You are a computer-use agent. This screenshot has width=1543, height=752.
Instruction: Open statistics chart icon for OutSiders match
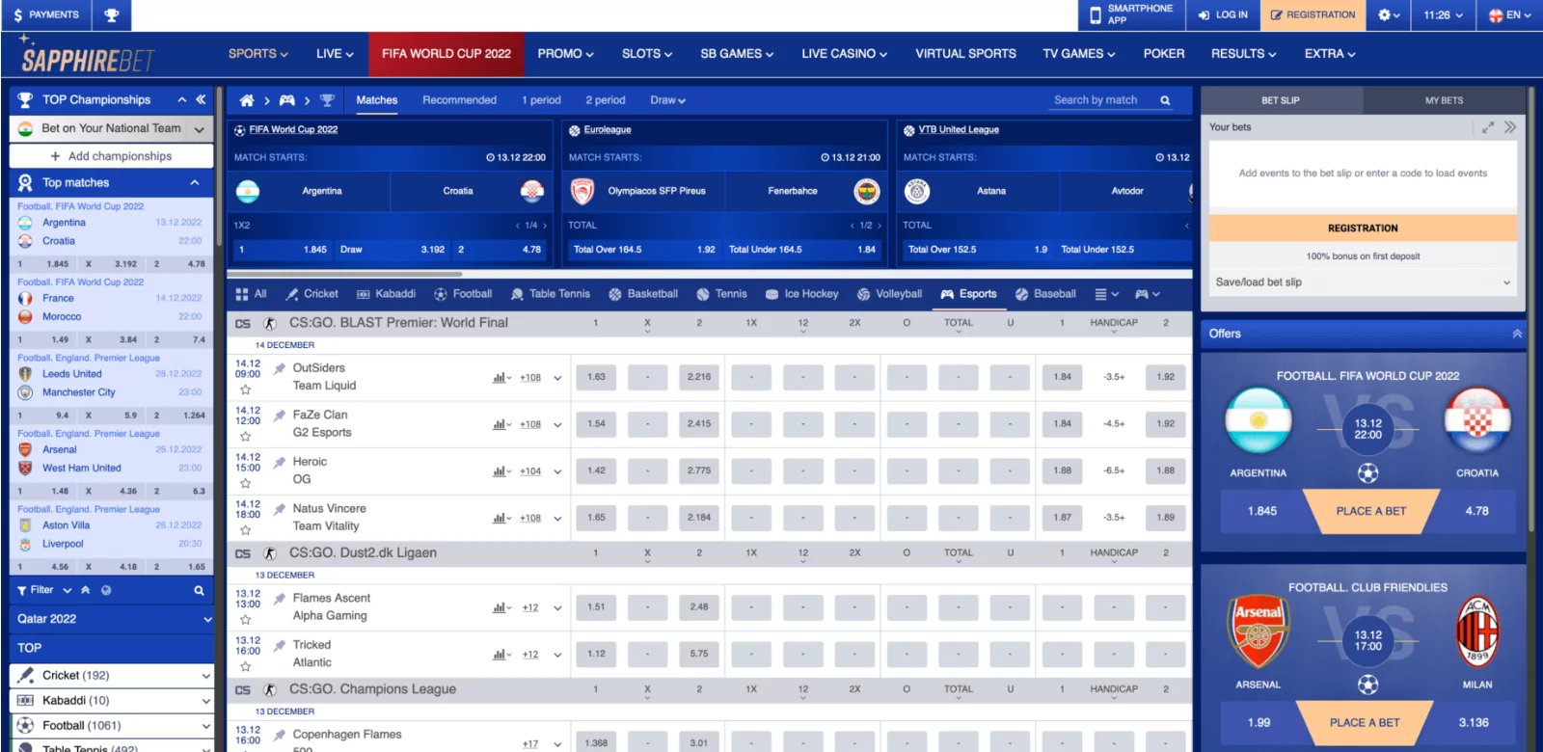click(501, 378)
